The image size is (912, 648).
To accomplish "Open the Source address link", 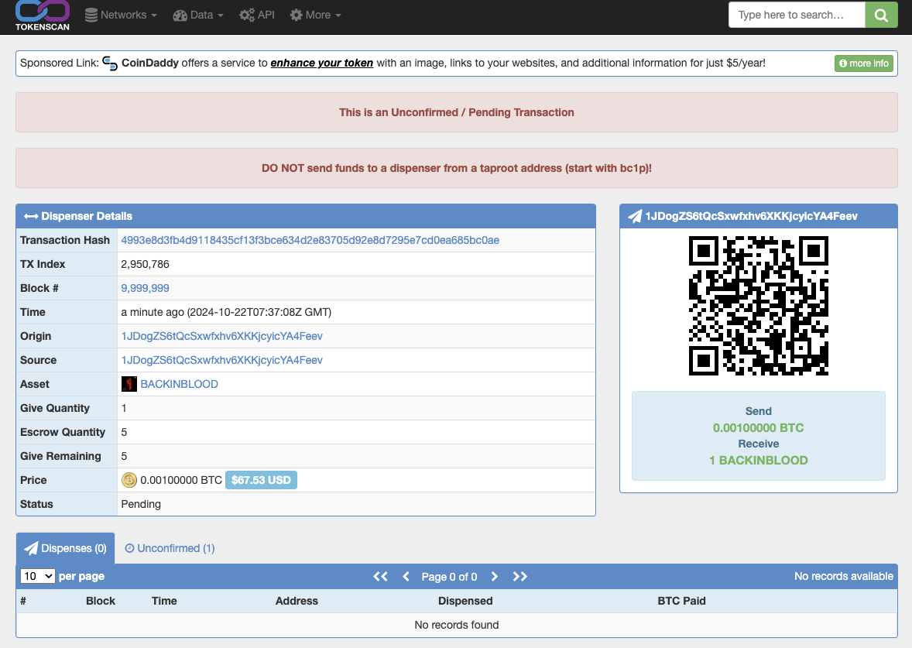I will [221, 360].
